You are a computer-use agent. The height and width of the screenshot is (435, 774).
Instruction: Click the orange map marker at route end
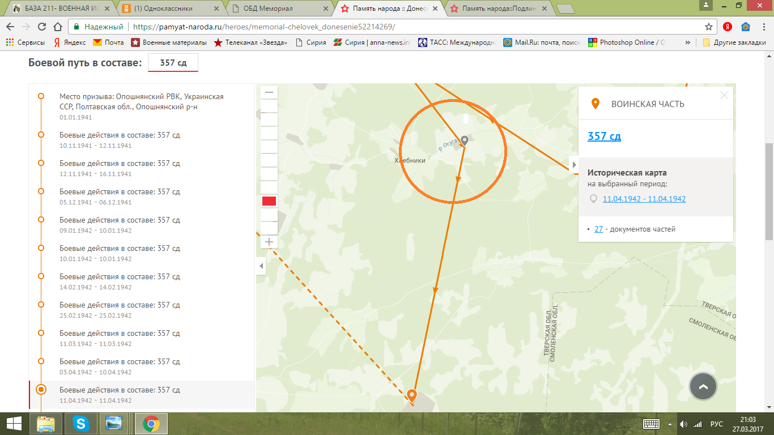pos(412,394)
